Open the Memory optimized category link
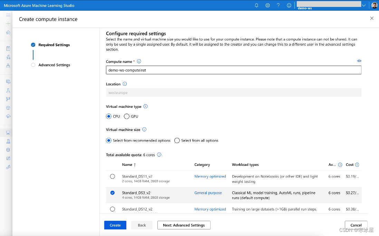Viewport: 379px width, 236px height. point(210,176)
